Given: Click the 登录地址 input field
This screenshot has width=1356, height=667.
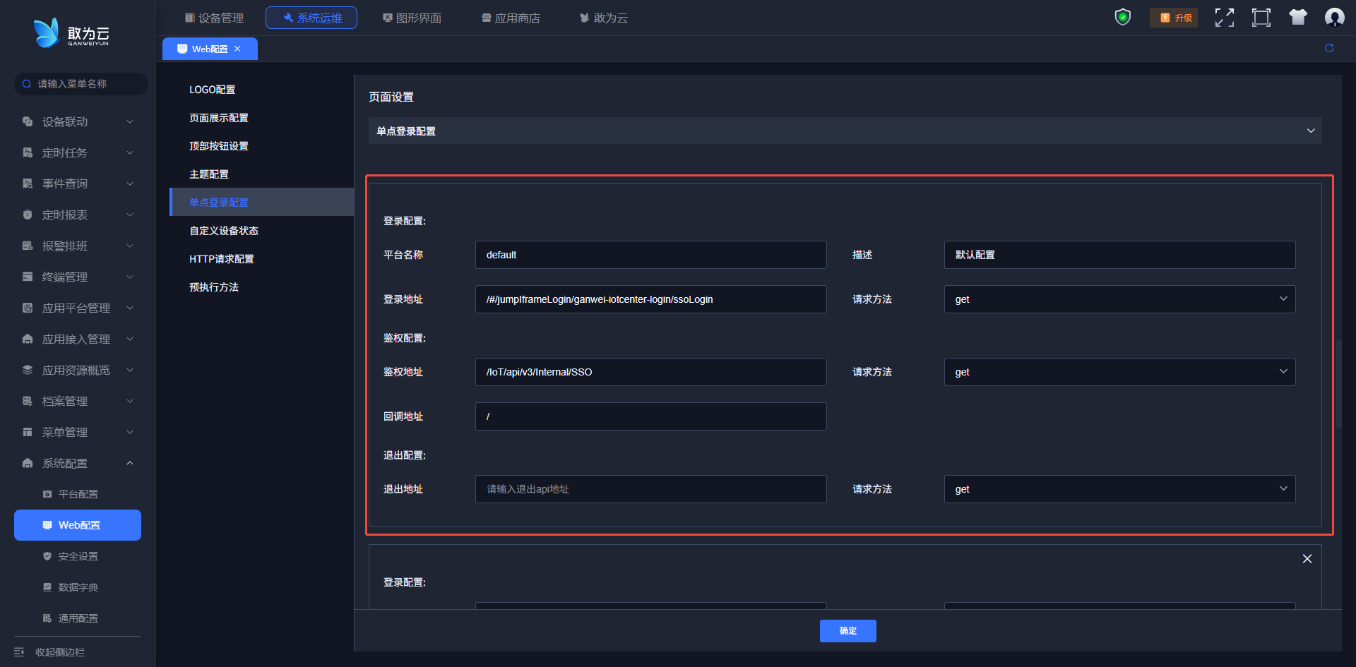Looking at the screenshot, I should pos(650,299).
